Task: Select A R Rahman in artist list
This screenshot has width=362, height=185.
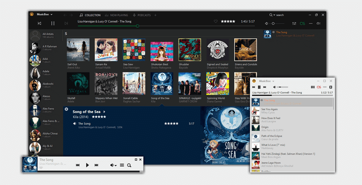Action: (x=46, y=48)
